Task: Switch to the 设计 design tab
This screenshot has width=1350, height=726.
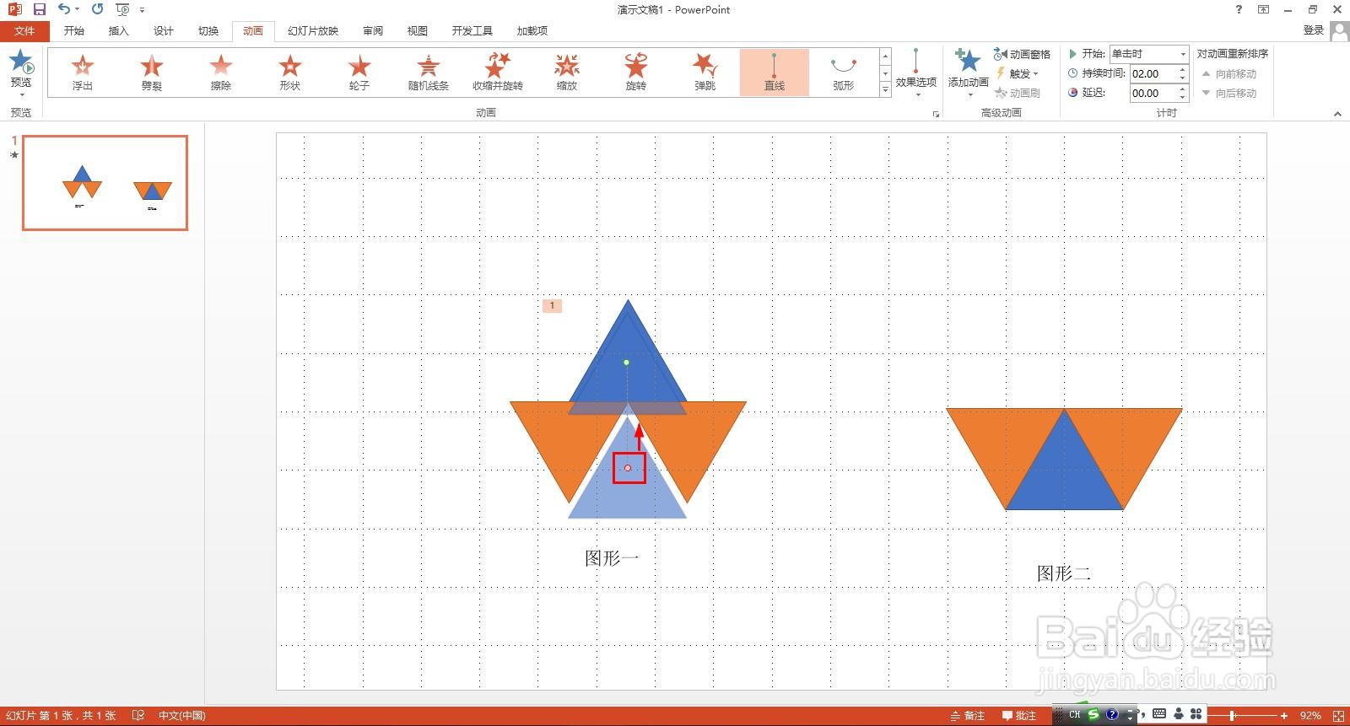Action: (164, 30)
